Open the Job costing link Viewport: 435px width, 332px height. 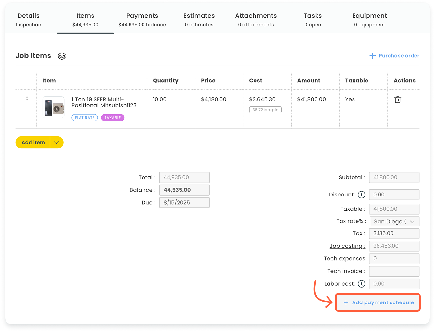pyautogui.click(x=347, y=246)
